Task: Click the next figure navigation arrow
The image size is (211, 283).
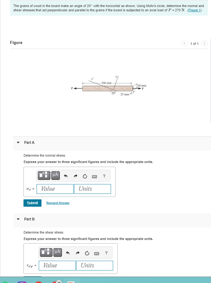Action: [x=204, y=43]
